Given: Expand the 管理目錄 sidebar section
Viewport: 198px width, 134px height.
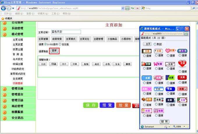Looking at the screenshot, I should click(x=17, y=89).
